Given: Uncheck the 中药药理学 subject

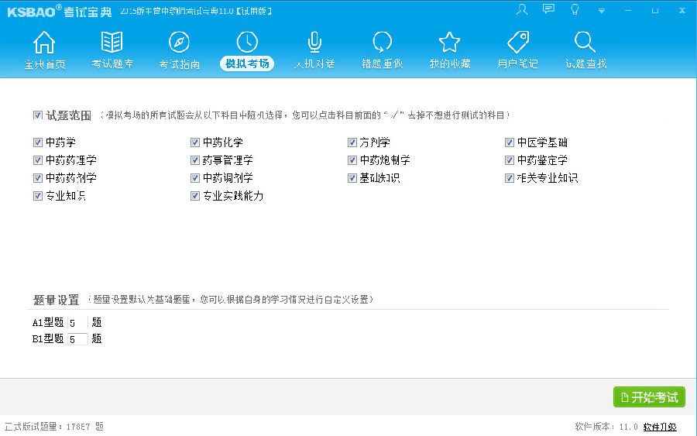Looking at the screenshot, I should coord(38,160).
